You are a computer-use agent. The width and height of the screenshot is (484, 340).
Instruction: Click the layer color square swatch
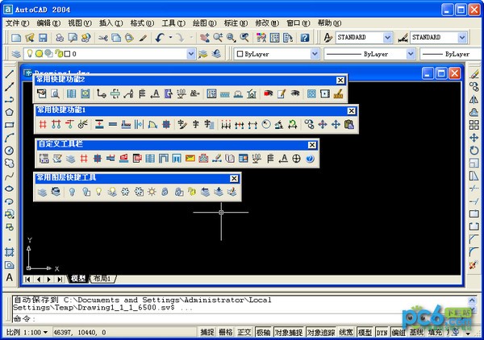68,54
